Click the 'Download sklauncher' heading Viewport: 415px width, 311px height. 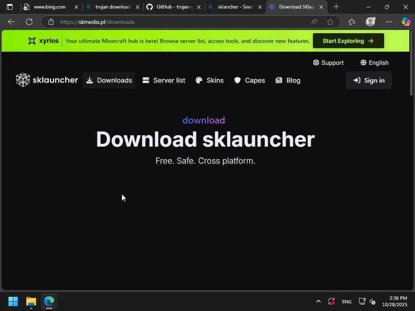(x=205, y=139)
